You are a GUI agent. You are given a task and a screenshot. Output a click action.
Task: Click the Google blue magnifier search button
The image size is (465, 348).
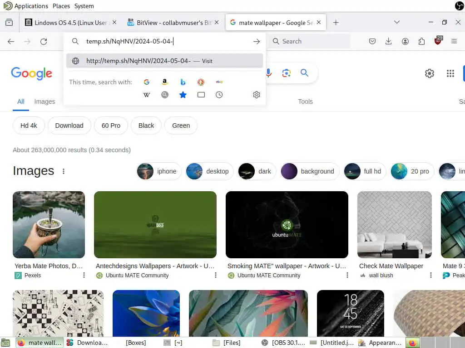[304, 73]
